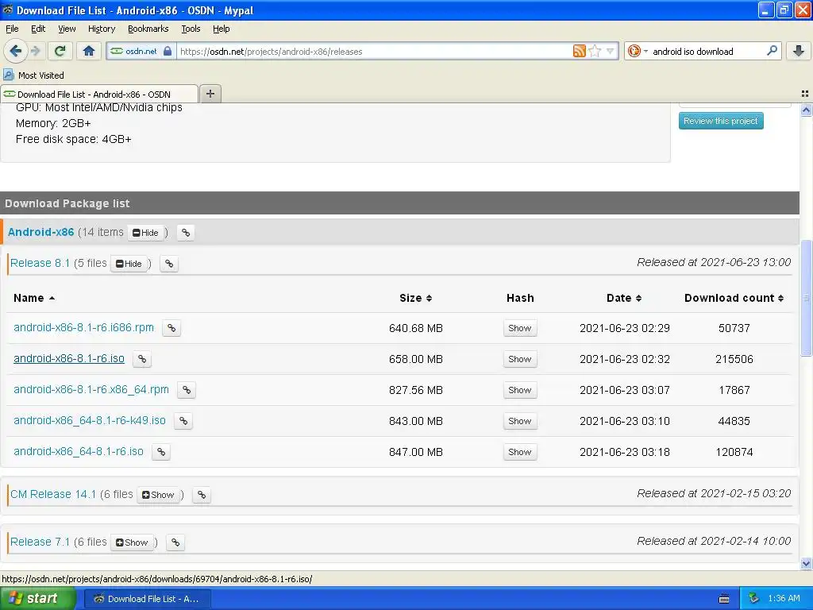Click permalink icon beside Release 7.1
Viewport: 813px width, 610px height.
pos(175,542)
